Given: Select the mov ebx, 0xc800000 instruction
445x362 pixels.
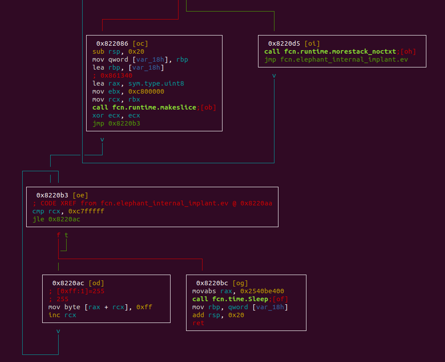Looking at the screenshot, I should pos(128,91).
